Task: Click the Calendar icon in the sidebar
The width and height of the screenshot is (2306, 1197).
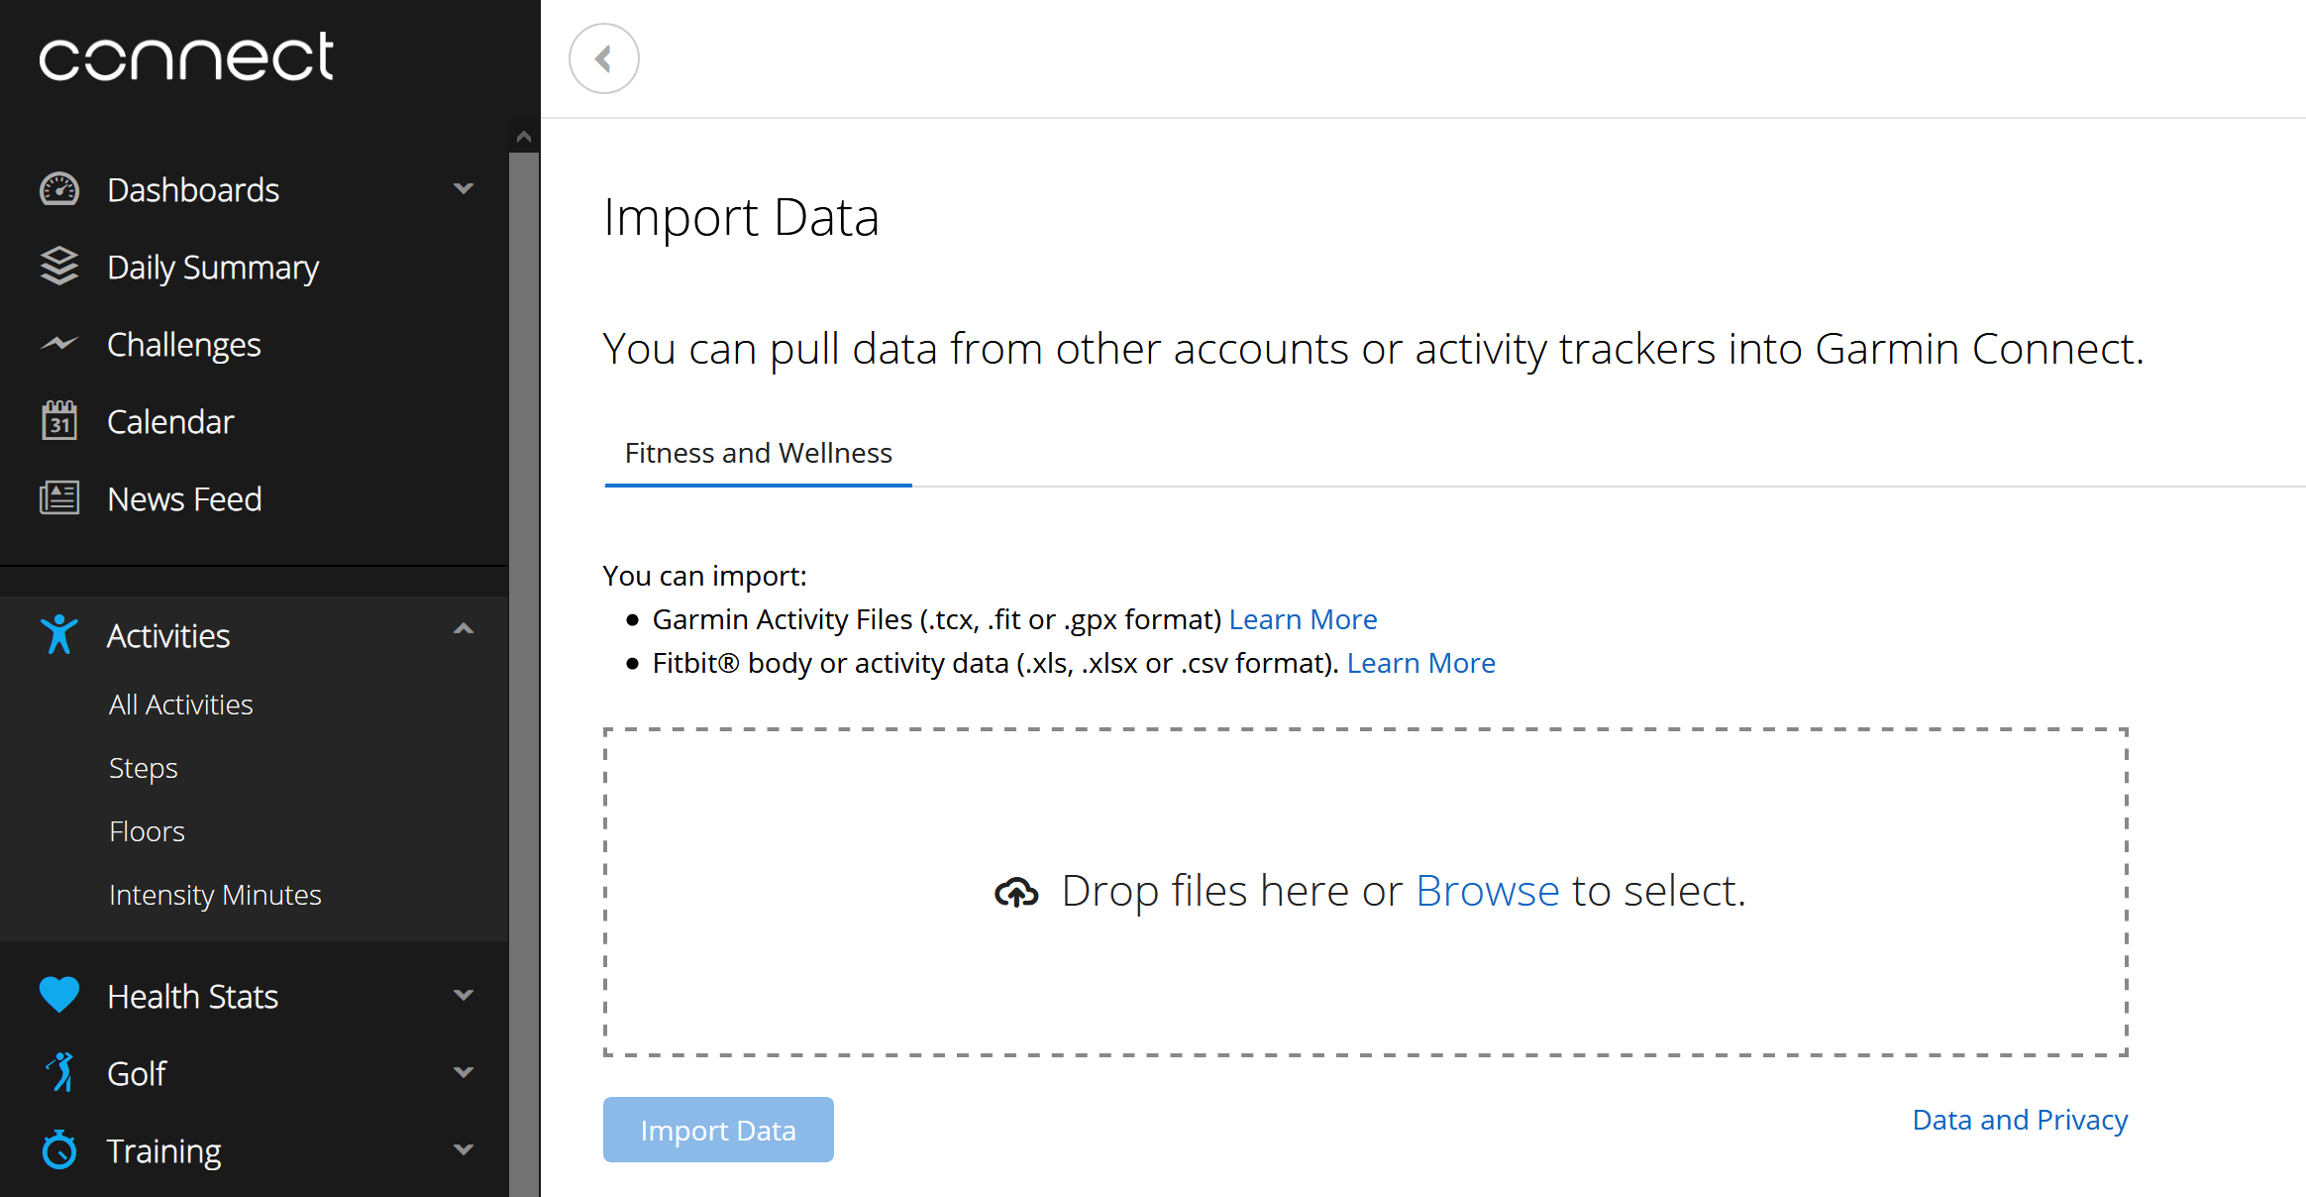Action: [59, 420]
